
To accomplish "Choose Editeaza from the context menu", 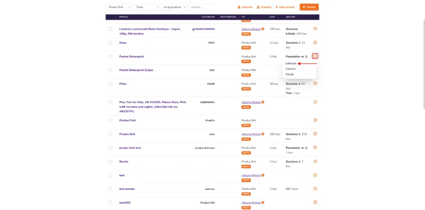I will [x=291, y=63].
